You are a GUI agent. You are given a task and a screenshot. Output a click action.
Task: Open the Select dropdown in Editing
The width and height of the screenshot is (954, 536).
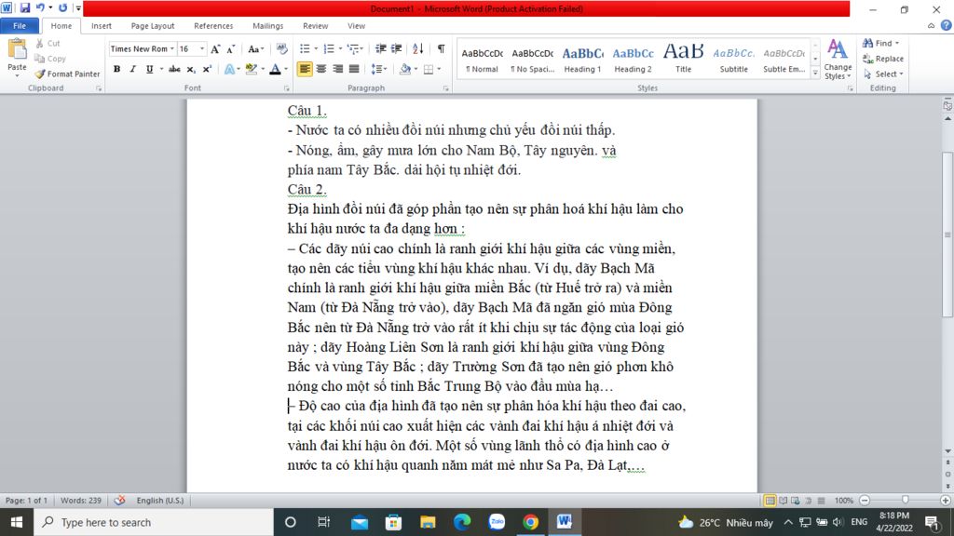click(883, 74)
